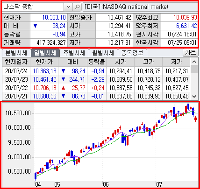Viewport: 200px width, 189px height.
Task: Open the 종목정보 tab
Action: (132, 53)
